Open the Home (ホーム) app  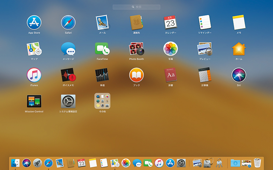click(x=239, y=49)
